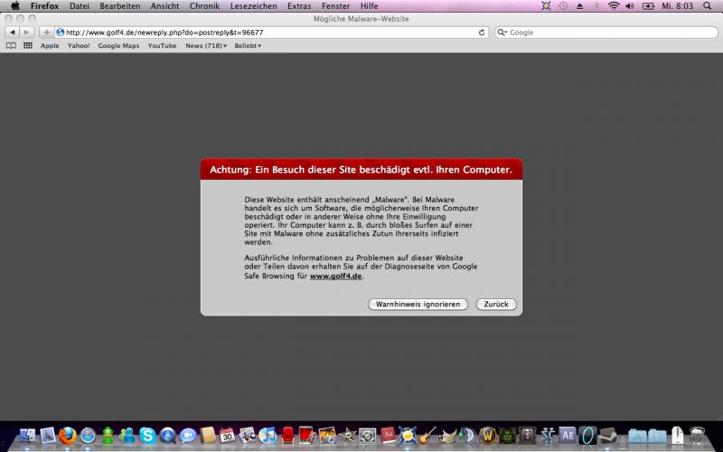The image size is (723, 452).
Task: Open the Hilfe menu
Action: [x=370, y=6]
